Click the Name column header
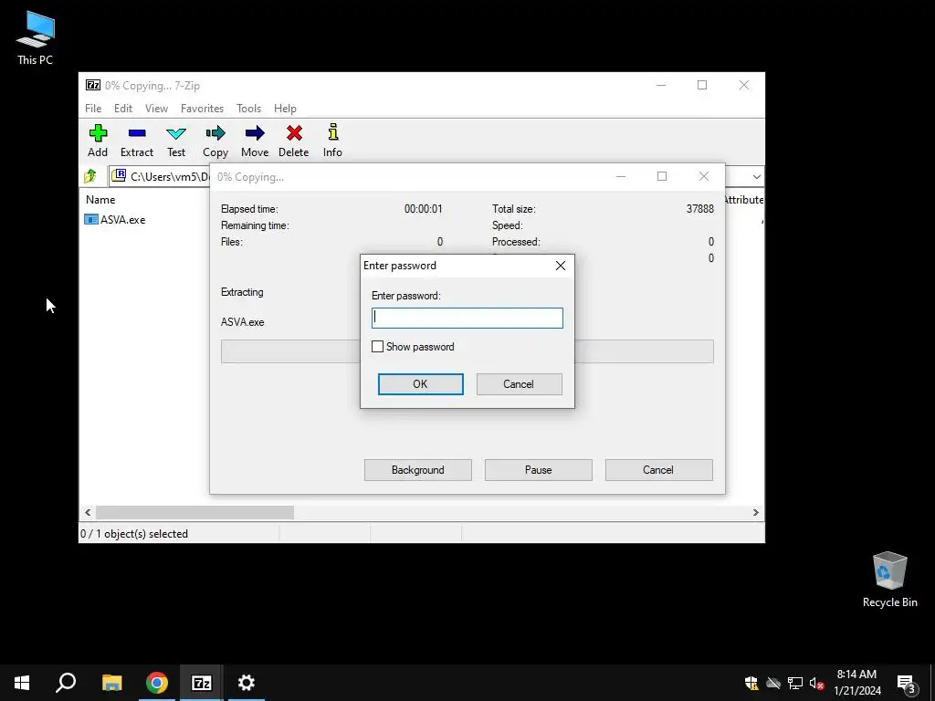 coord(100,200)
